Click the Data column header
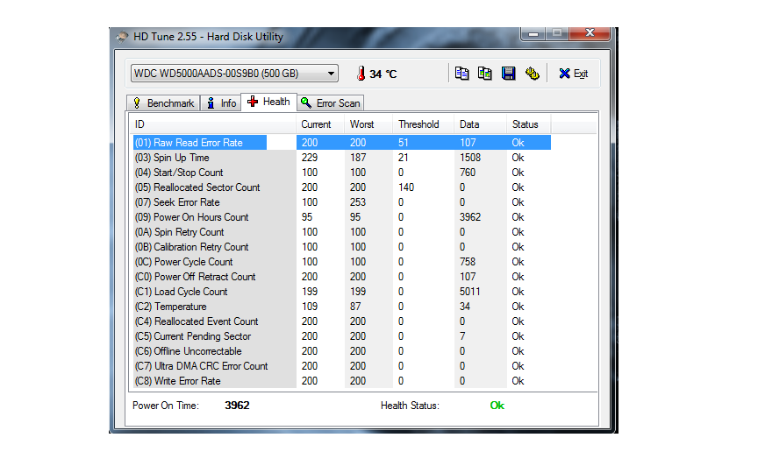Image resolution: width=758 pixels, height=473 pixels. [x=480, y=124]
